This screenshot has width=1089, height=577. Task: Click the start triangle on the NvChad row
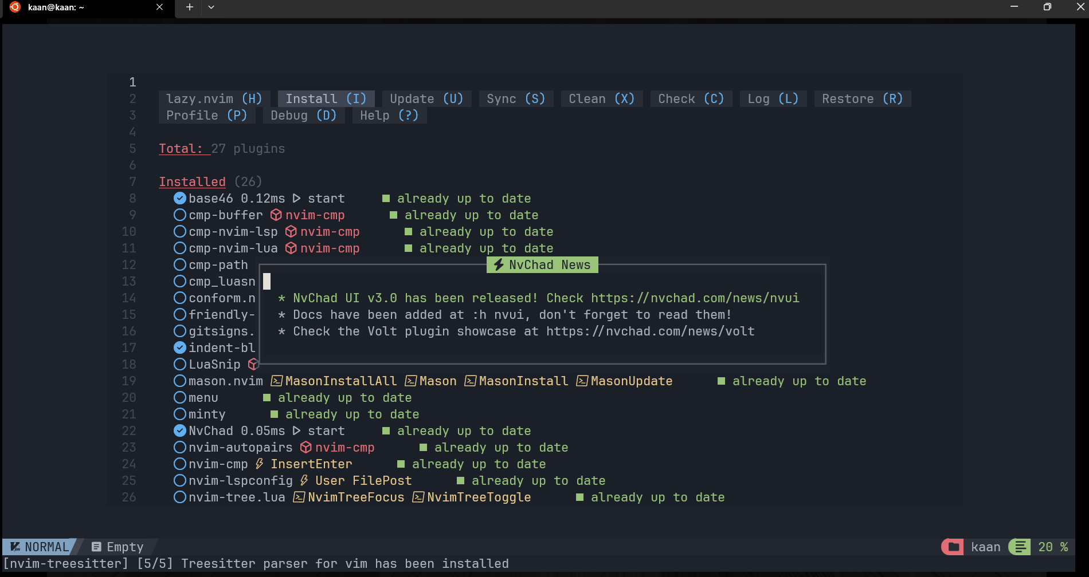click(x=296, y=431)
